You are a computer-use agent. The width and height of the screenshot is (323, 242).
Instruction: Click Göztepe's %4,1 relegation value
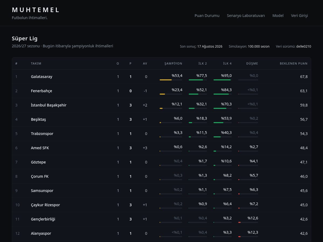[254, 161]
